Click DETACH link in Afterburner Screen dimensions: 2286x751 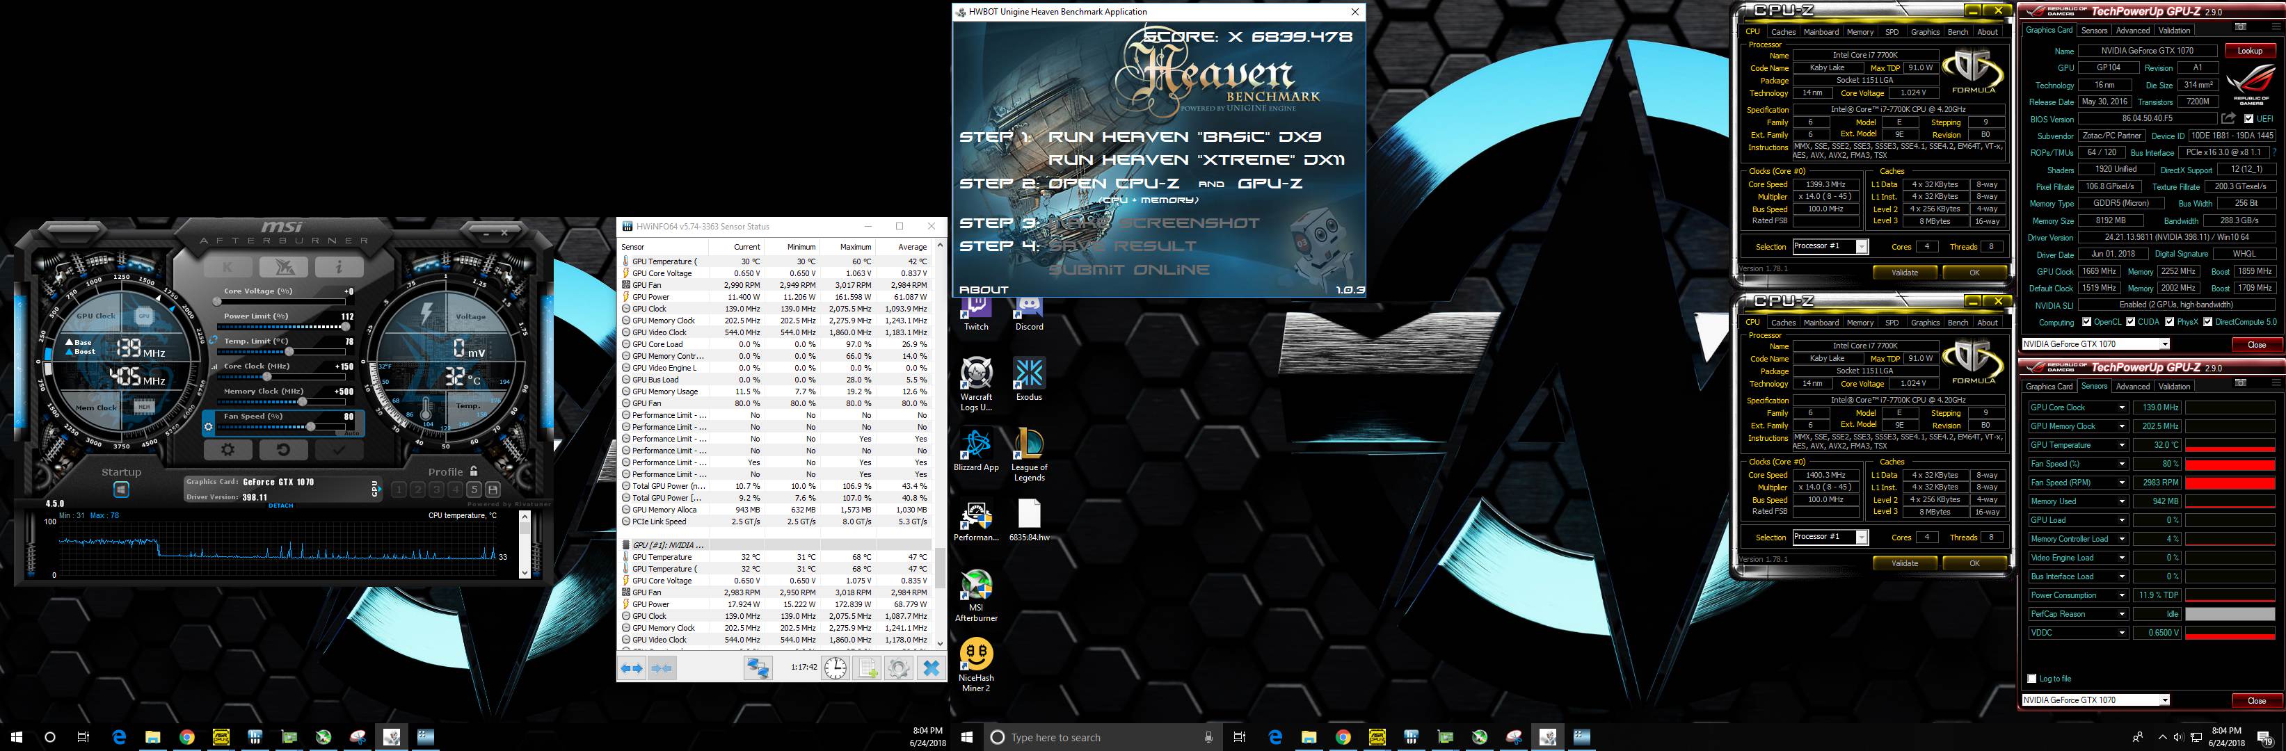(280, 506)
